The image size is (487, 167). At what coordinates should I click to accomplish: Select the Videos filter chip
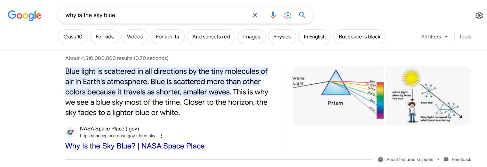(x=135, y=37)
